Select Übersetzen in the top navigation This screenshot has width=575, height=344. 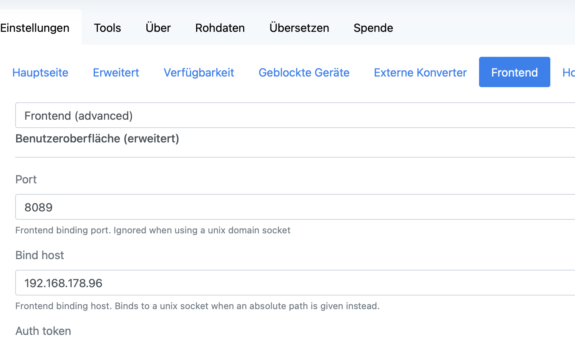click(x=299, y=28)
